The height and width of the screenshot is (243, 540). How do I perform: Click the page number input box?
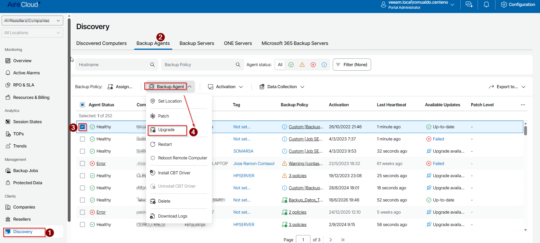[303, 239]
